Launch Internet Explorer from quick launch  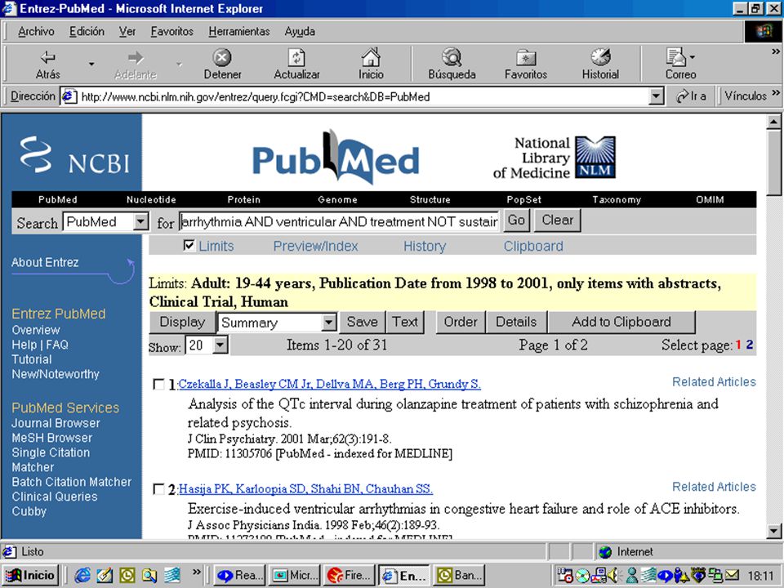tap(82, 576)
